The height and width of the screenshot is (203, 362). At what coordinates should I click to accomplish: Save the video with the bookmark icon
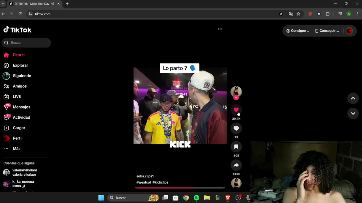click(236, 147)
